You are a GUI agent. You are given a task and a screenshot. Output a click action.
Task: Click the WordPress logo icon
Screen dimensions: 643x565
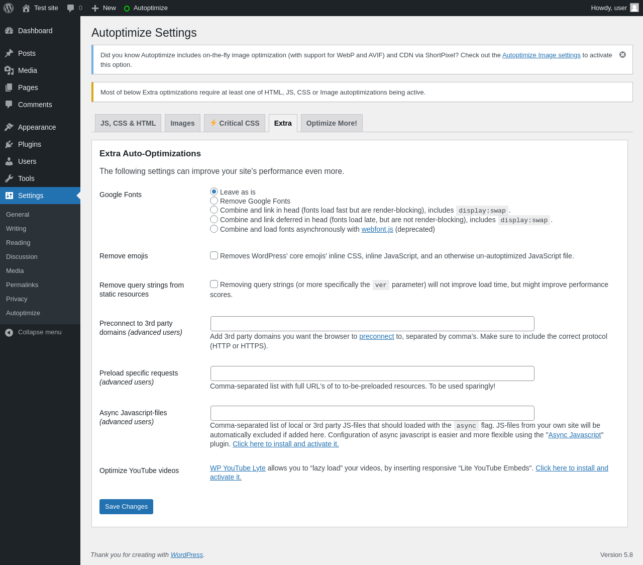coord(9,8)
